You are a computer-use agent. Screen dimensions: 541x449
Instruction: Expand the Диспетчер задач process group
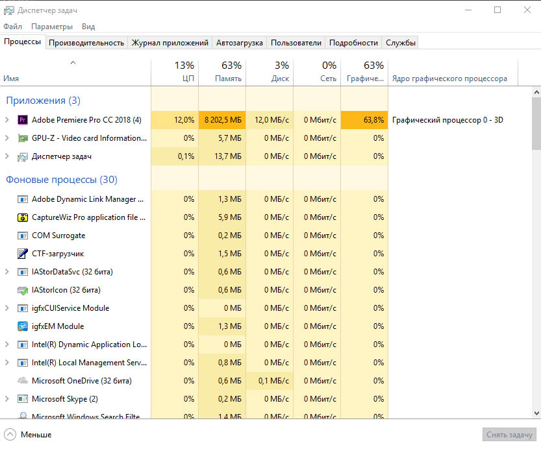point(7,156)
